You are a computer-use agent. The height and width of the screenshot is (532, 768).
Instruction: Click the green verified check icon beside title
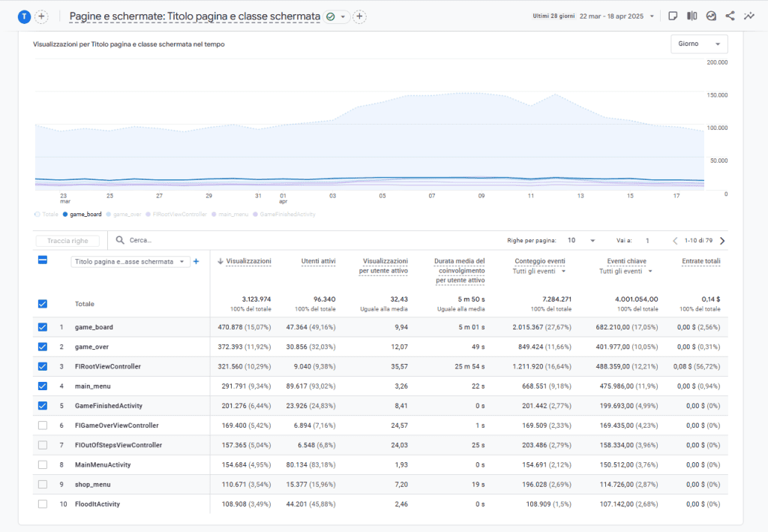331,17
